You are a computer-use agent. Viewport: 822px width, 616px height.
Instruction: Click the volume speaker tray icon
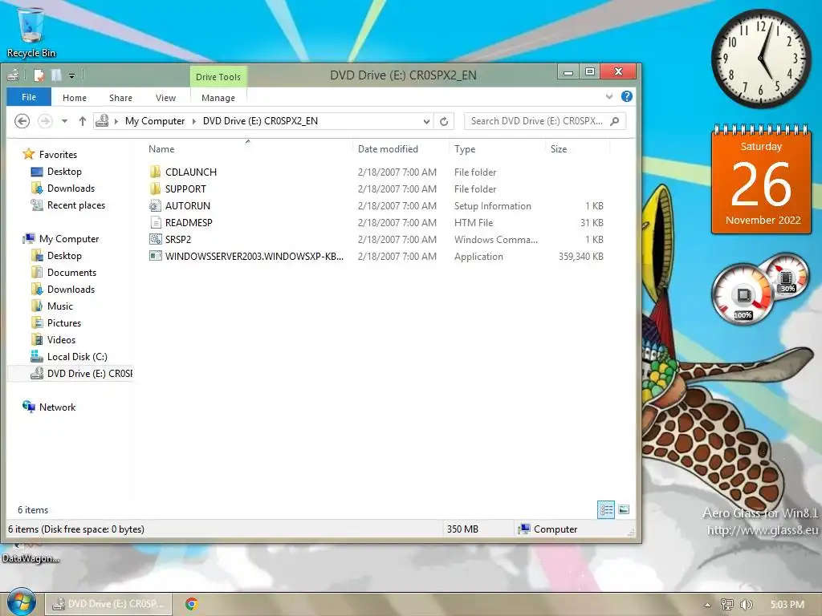click(x=746, y=605)
